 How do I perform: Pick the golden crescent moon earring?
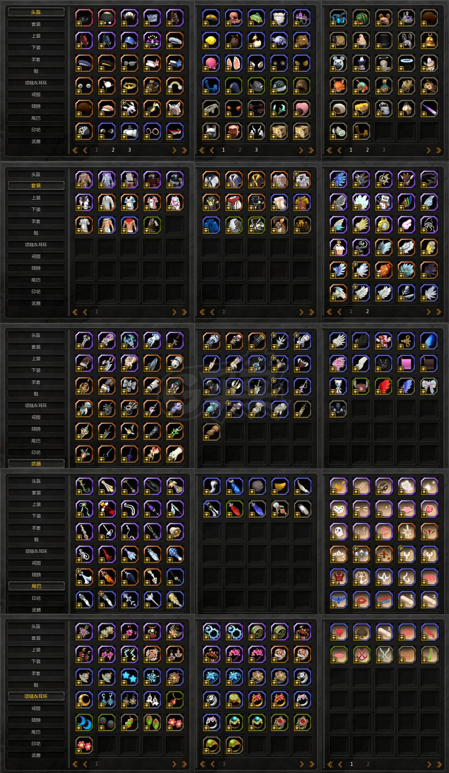tap(84, 700)
